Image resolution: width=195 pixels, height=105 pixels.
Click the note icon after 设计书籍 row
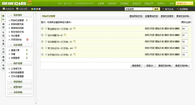pos(65,35)
